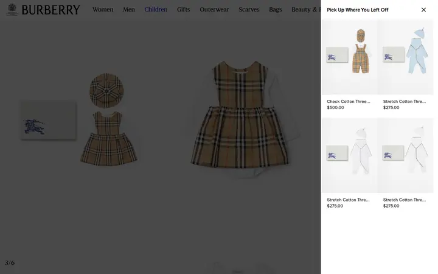Image resolution: width=438 pixels, height=274 pixels.
Task: Click the $500.00 price text
Action: point(335,108)
